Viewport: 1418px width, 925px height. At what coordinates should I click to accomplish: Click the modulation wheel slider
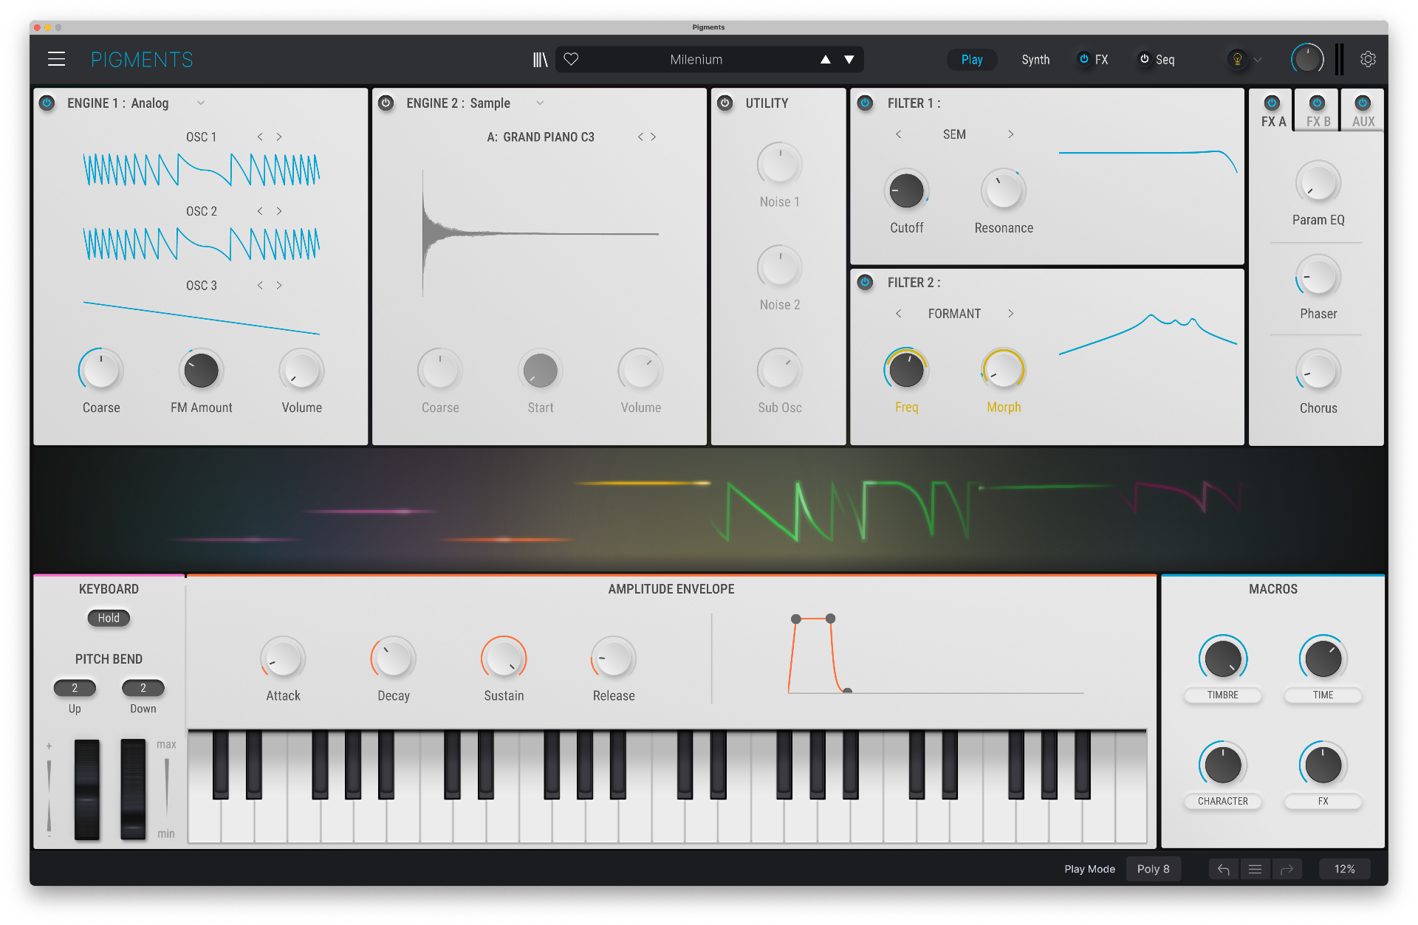click(x=133, y=789)
